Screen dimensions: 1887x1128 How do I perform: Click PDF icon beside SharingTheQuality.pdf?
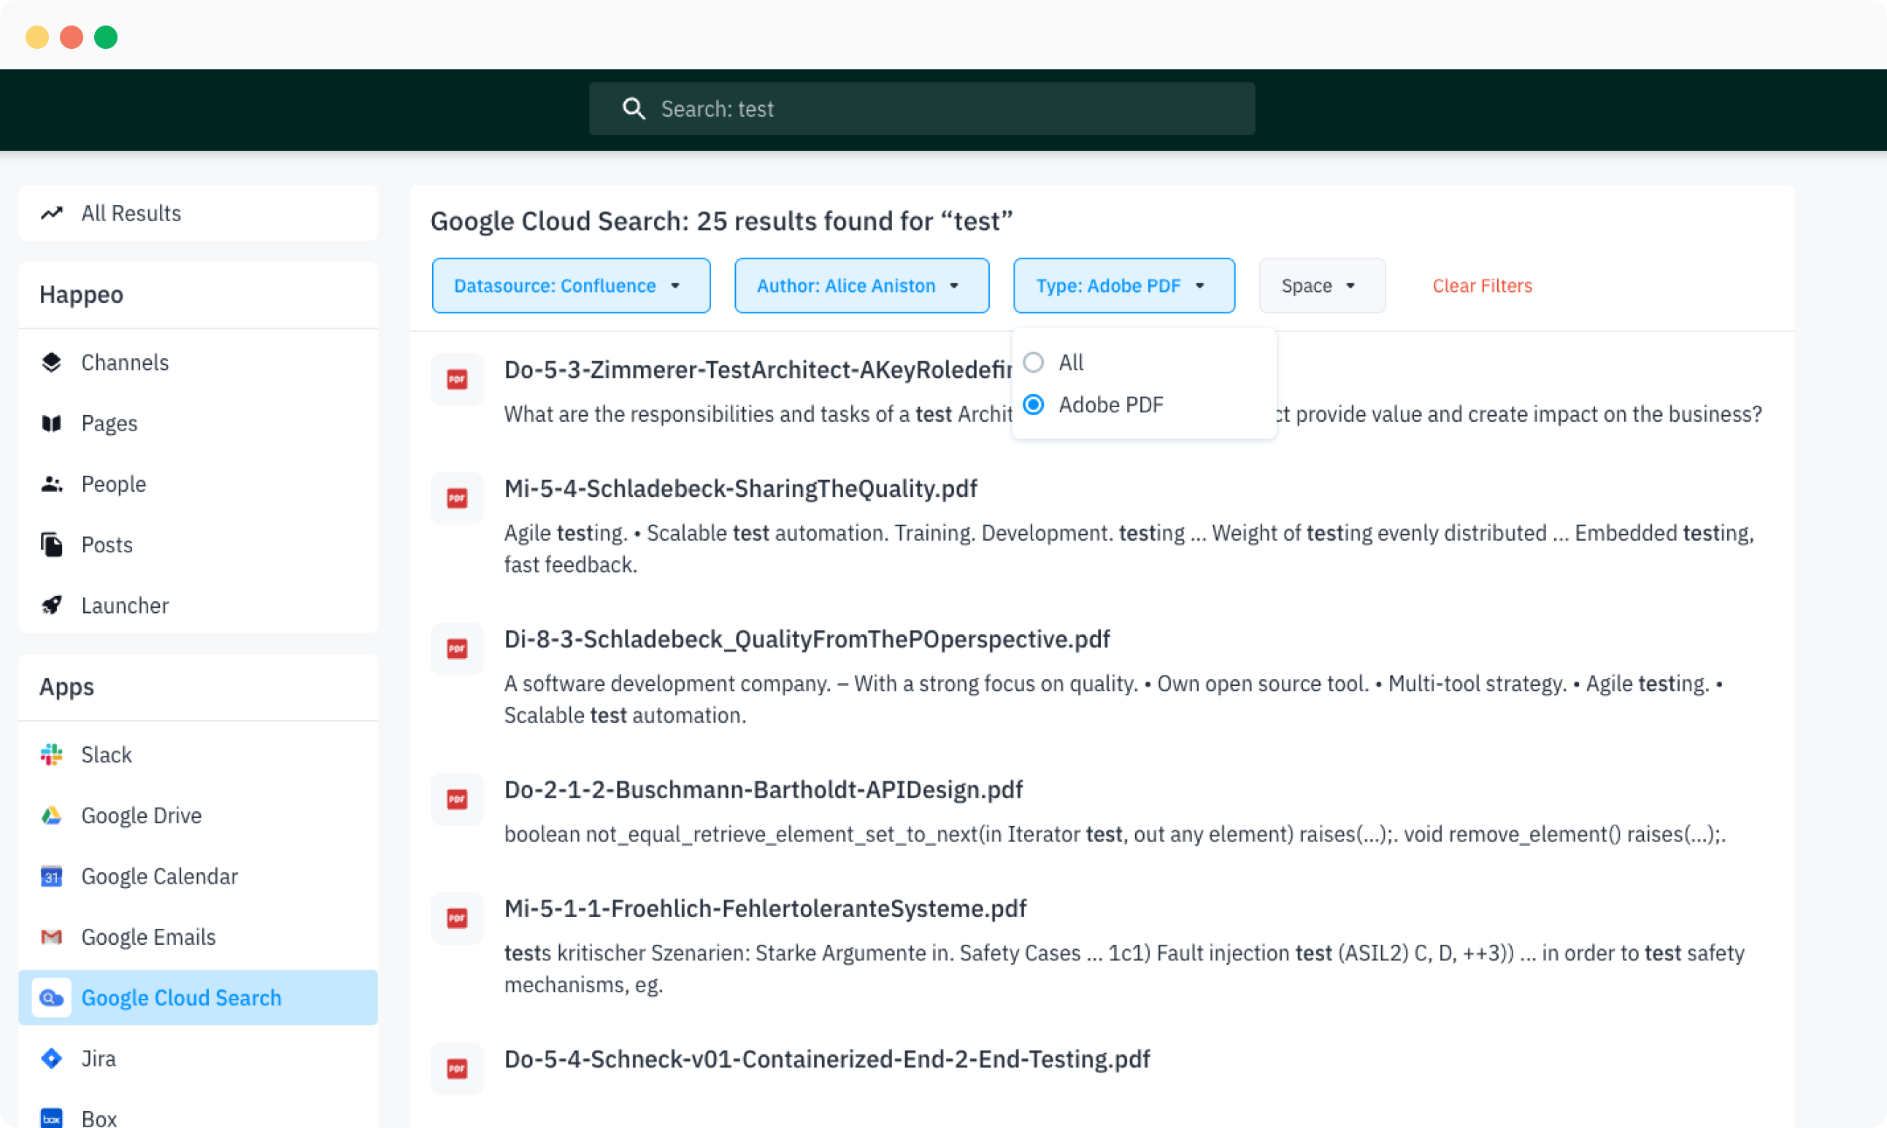tap(457, 498)
